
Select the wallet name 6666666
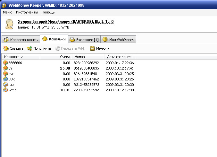[15, 63]
